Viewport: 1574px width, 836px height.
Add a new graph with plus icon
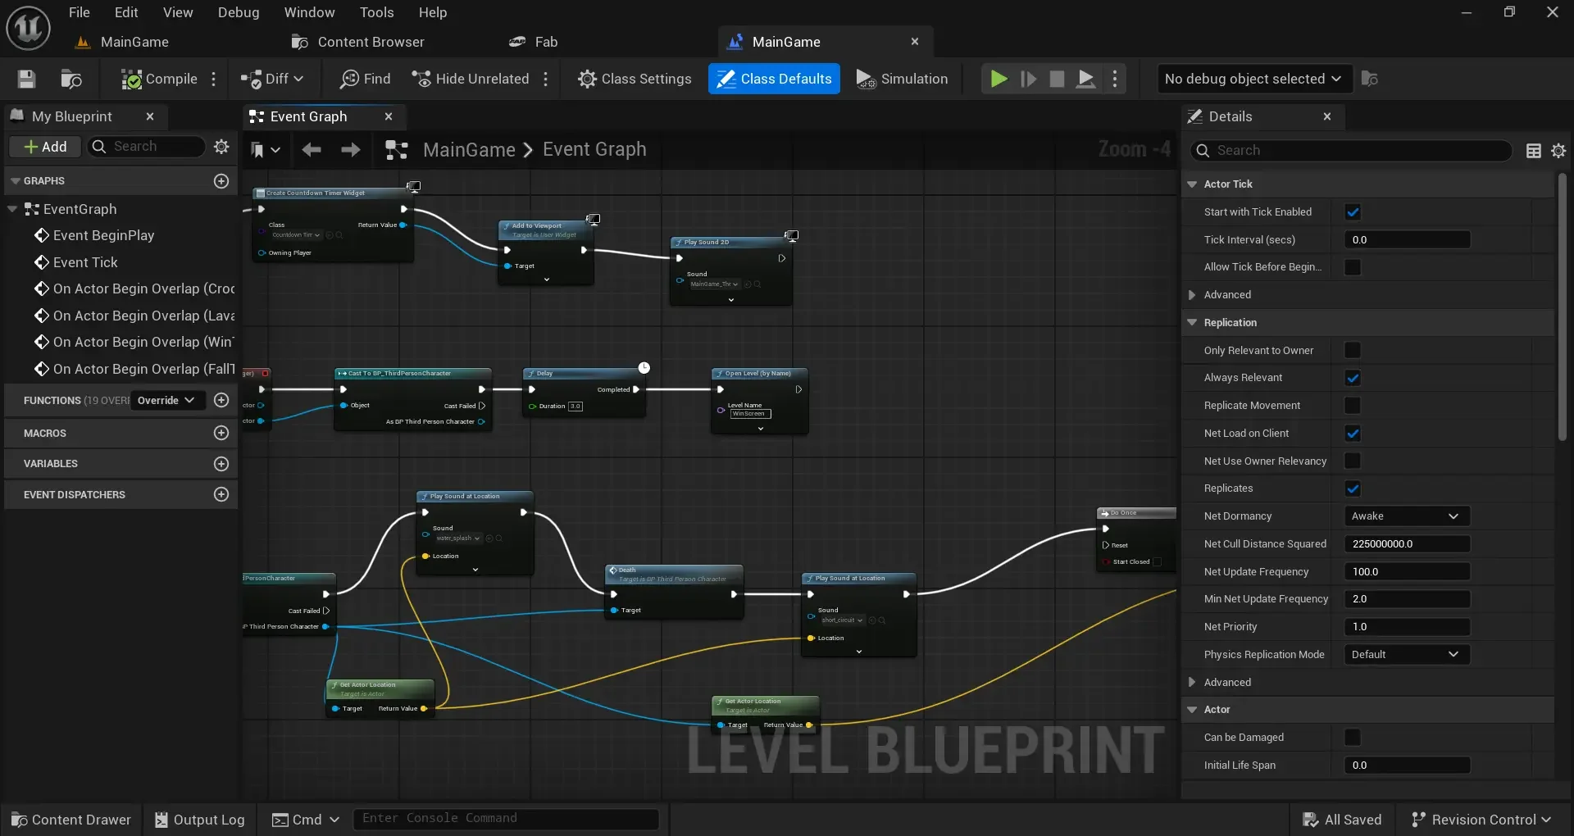pos(221,181)
